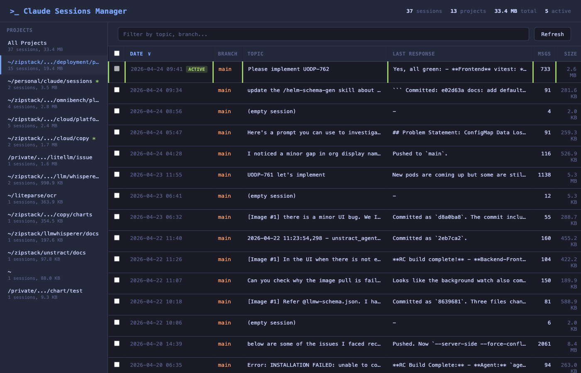Select "All Projects" in the sidebar
This screenshot has height=373, width=581.
27,43
